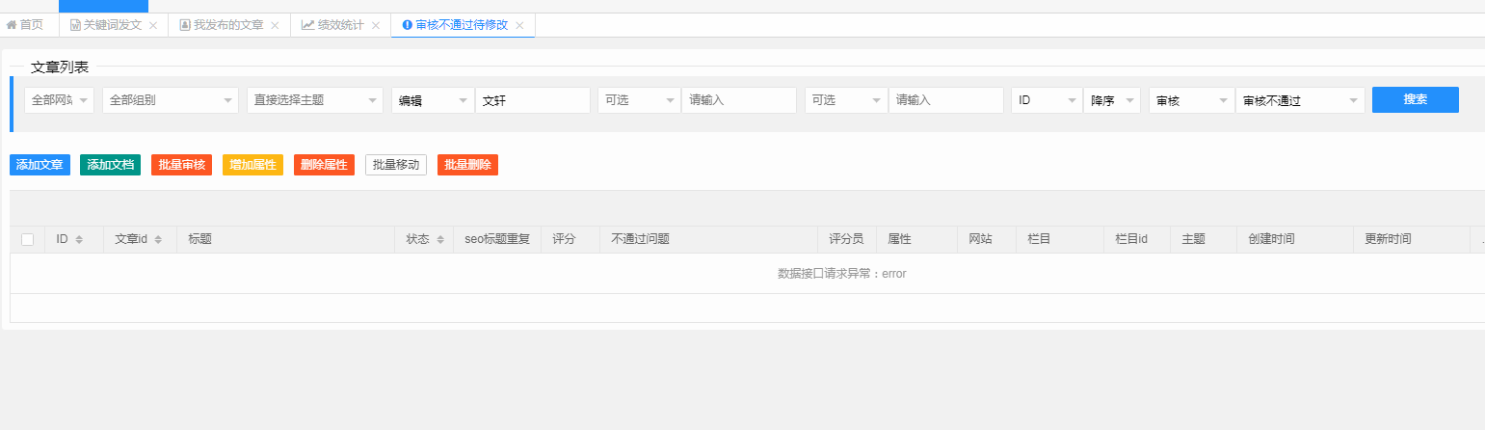The image size is (1485, 430).
Task: Click the 搜索 search button
Action: (1416, 99)
